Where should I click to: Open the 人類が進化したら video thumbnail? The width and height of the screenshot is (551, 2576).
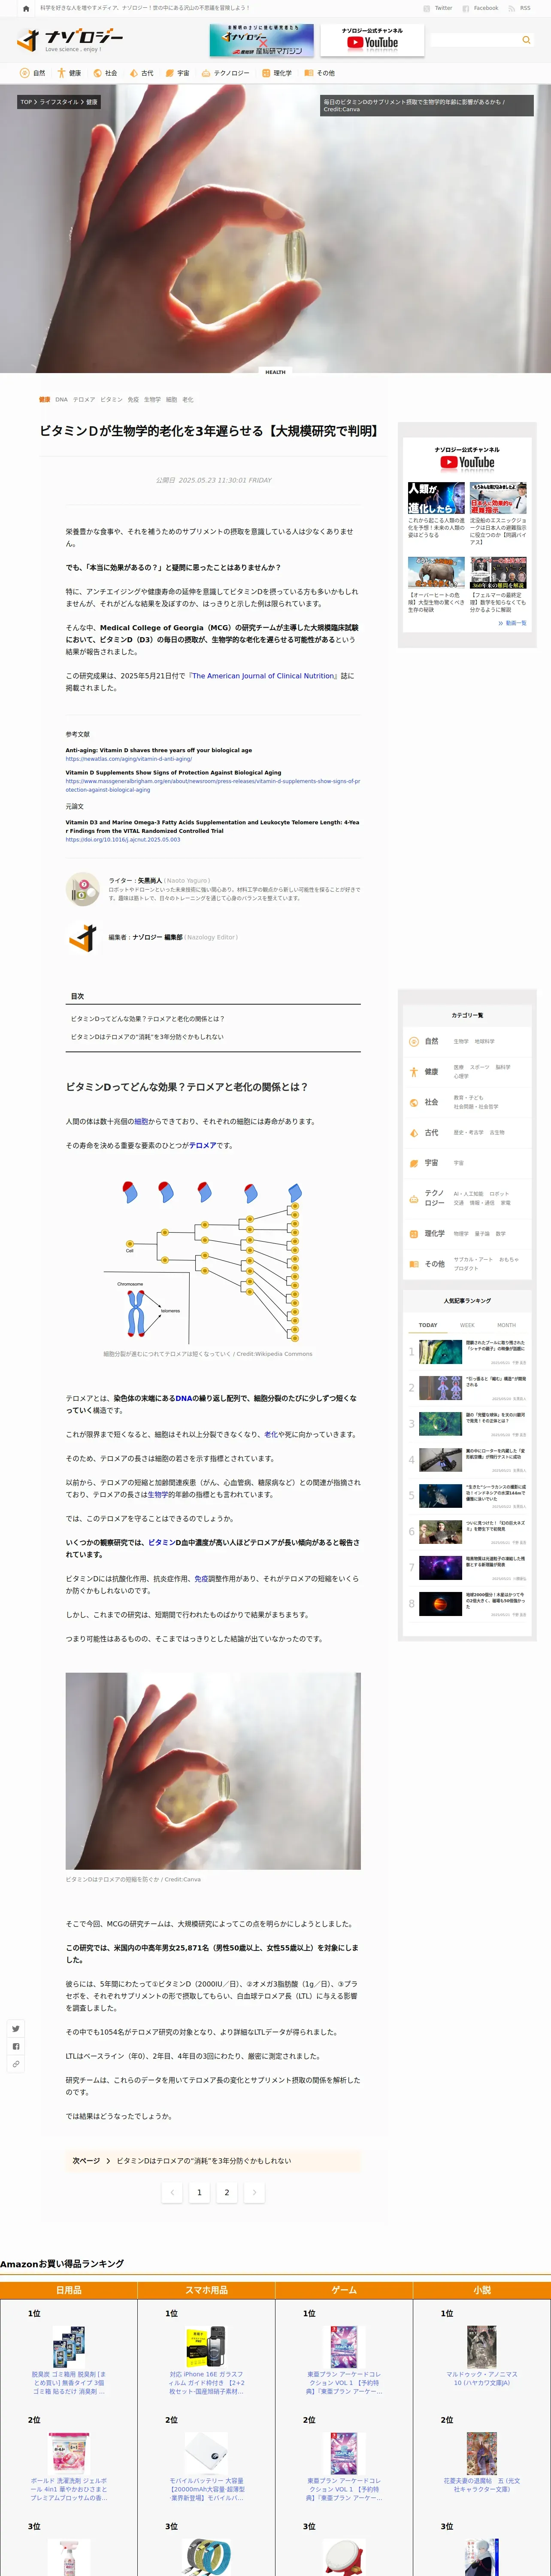click(436, 498)
